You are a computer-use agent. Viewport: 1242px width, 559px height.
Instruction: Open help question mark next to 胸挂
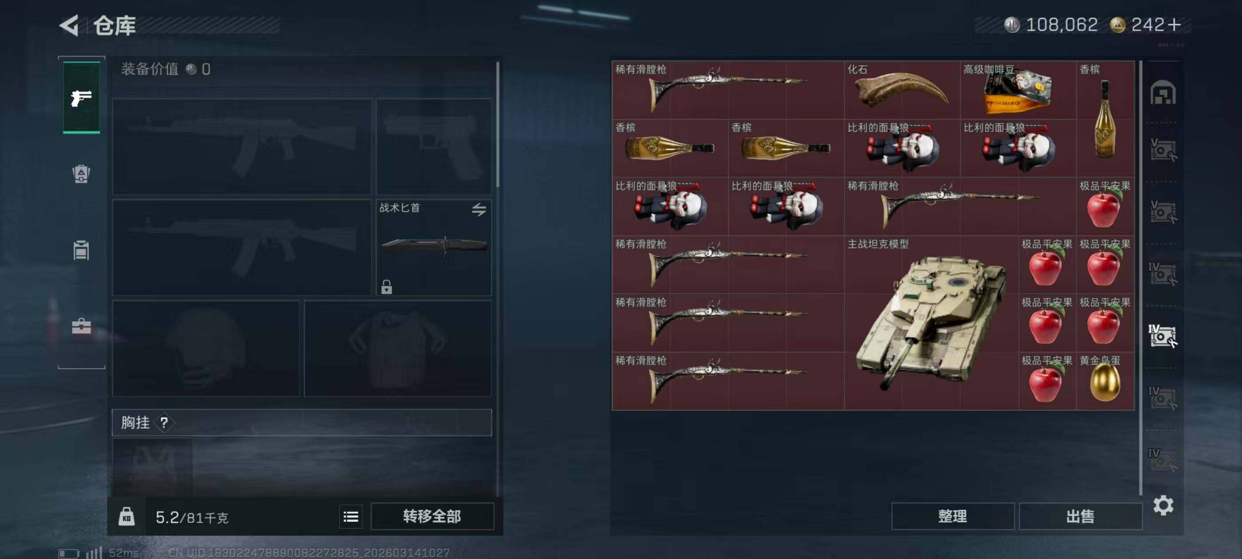pyautogui.click(x=164, y=422)
